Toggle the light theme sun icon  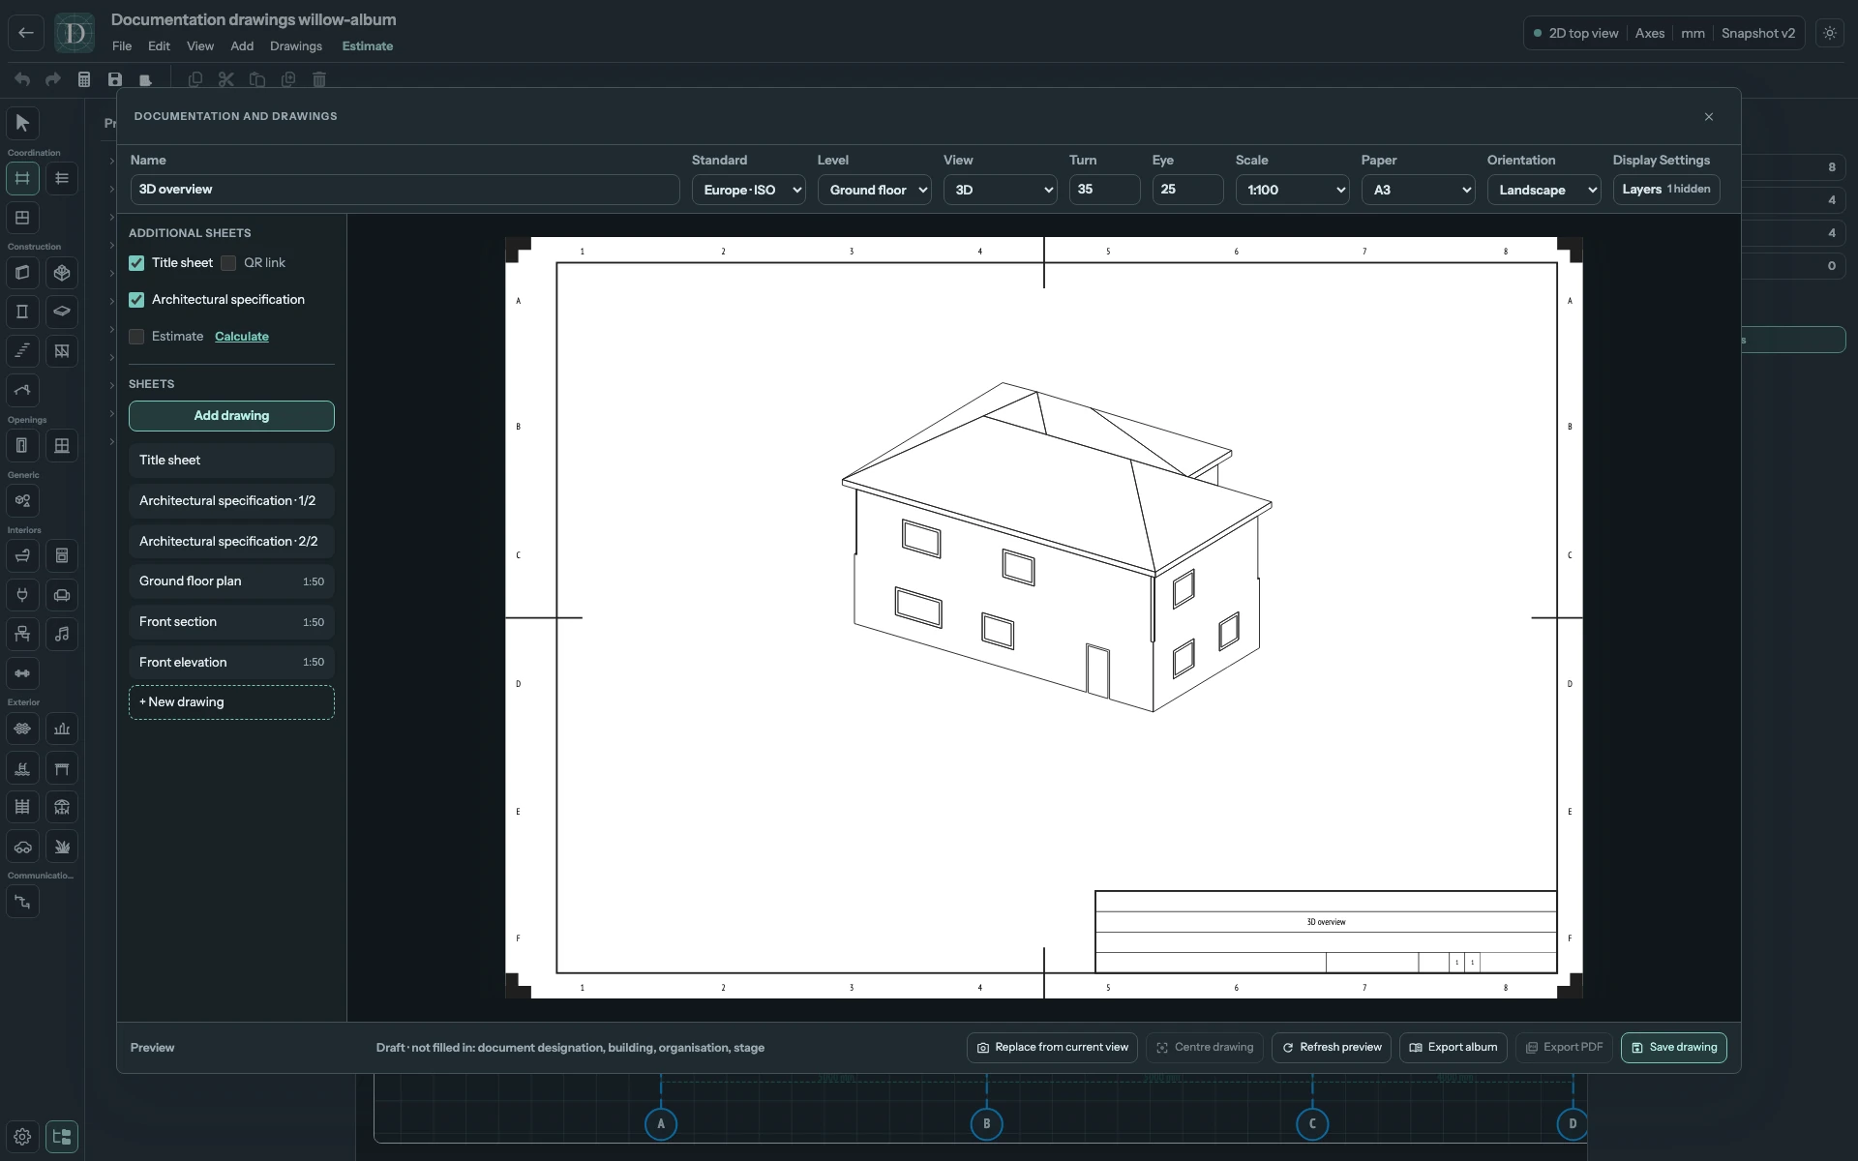pyautogui.click(x=1829, y=33)
